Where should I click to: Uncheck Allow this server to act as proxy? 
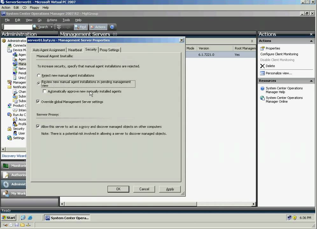(38, 126)
